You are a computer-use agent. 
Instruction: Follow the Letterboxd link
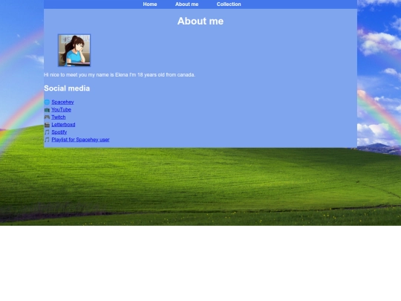(63, 125)
